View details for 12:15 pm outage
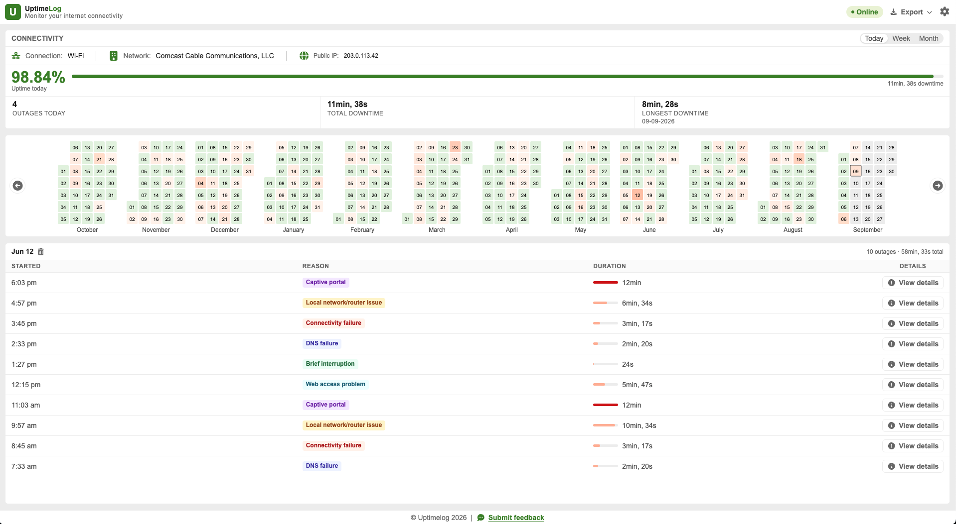Screen dimensions: 956x524 tap(913, 385)
